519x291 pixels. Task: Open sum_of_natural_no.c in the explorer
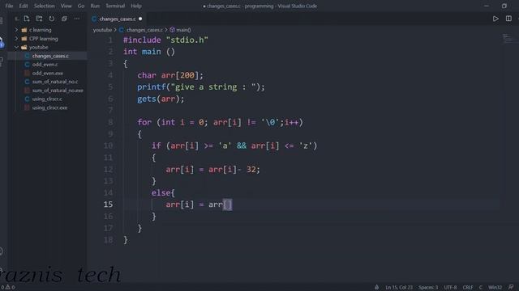55,82
